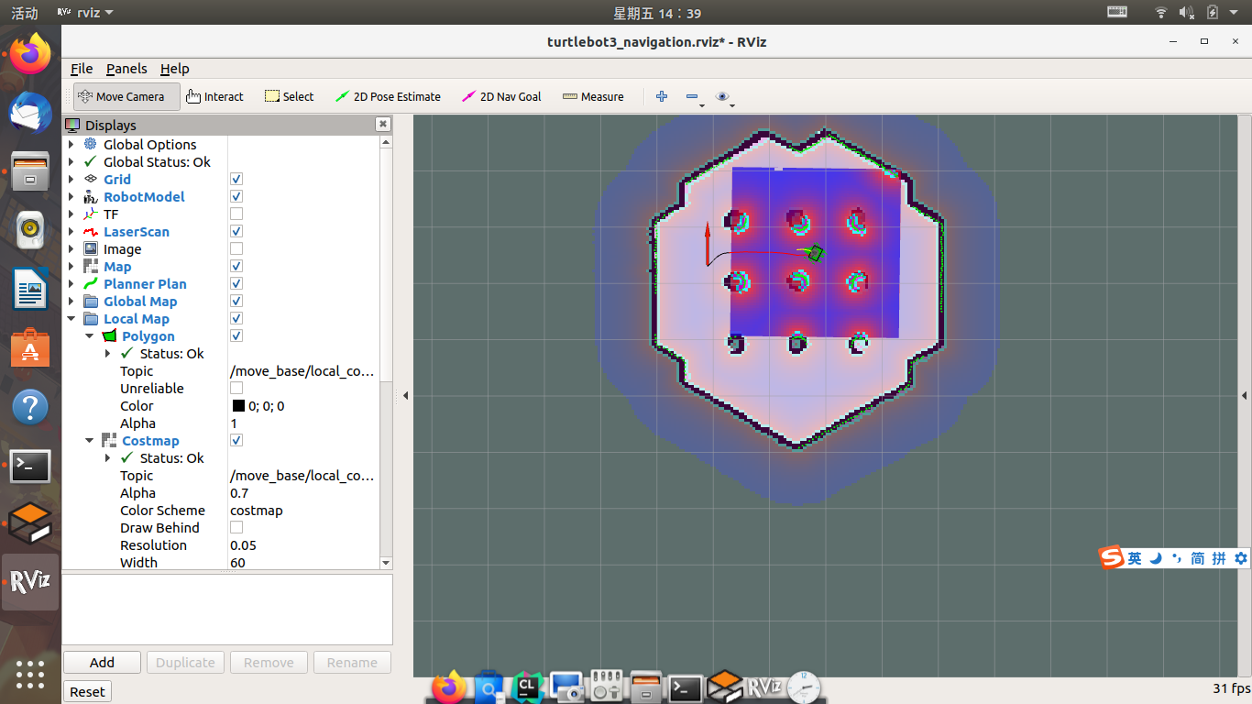Viewport: 1252px width, 704px height.
Task: Click the Add display button
Action: (x=101, y=662)
